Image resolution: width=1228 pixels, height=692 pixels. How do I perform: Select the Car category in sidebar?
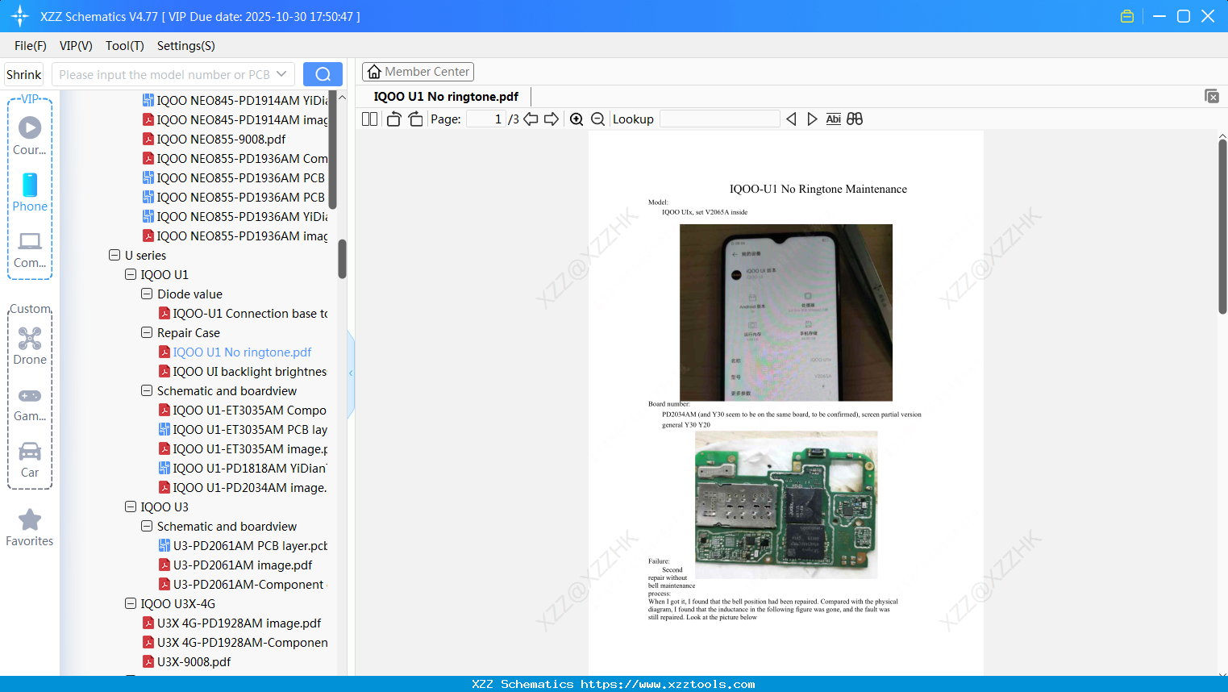click(x=30, y=460)
